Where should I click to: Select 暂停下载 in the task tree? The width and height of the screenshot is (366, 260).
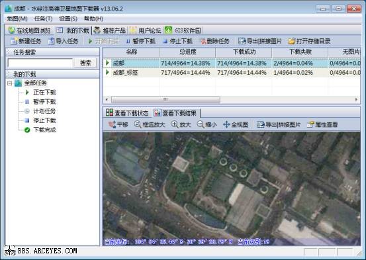[x=44, y=102]
